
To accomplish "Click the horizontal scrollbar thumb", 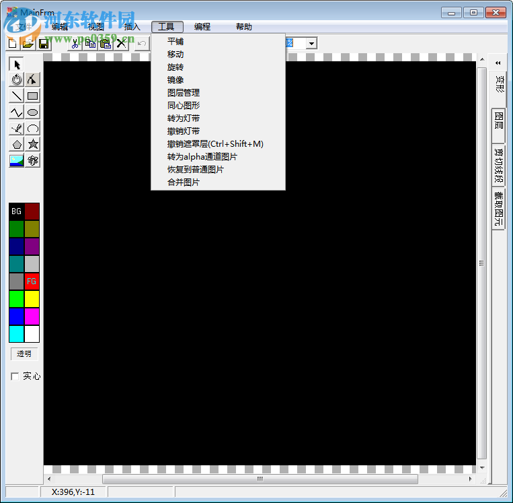I will 260,479.
